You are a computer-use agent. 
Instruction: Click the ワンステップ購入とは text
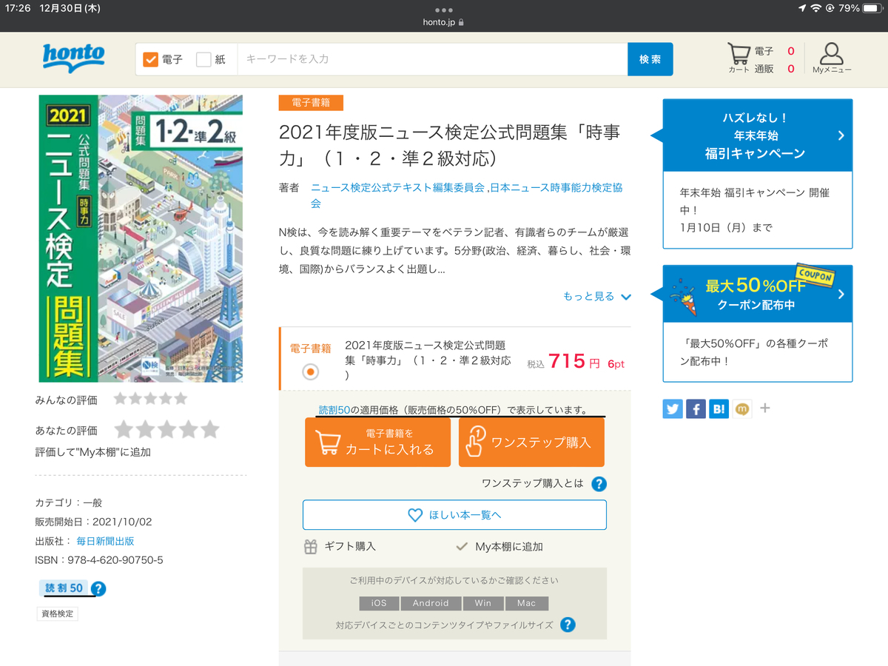pos(533,484)
